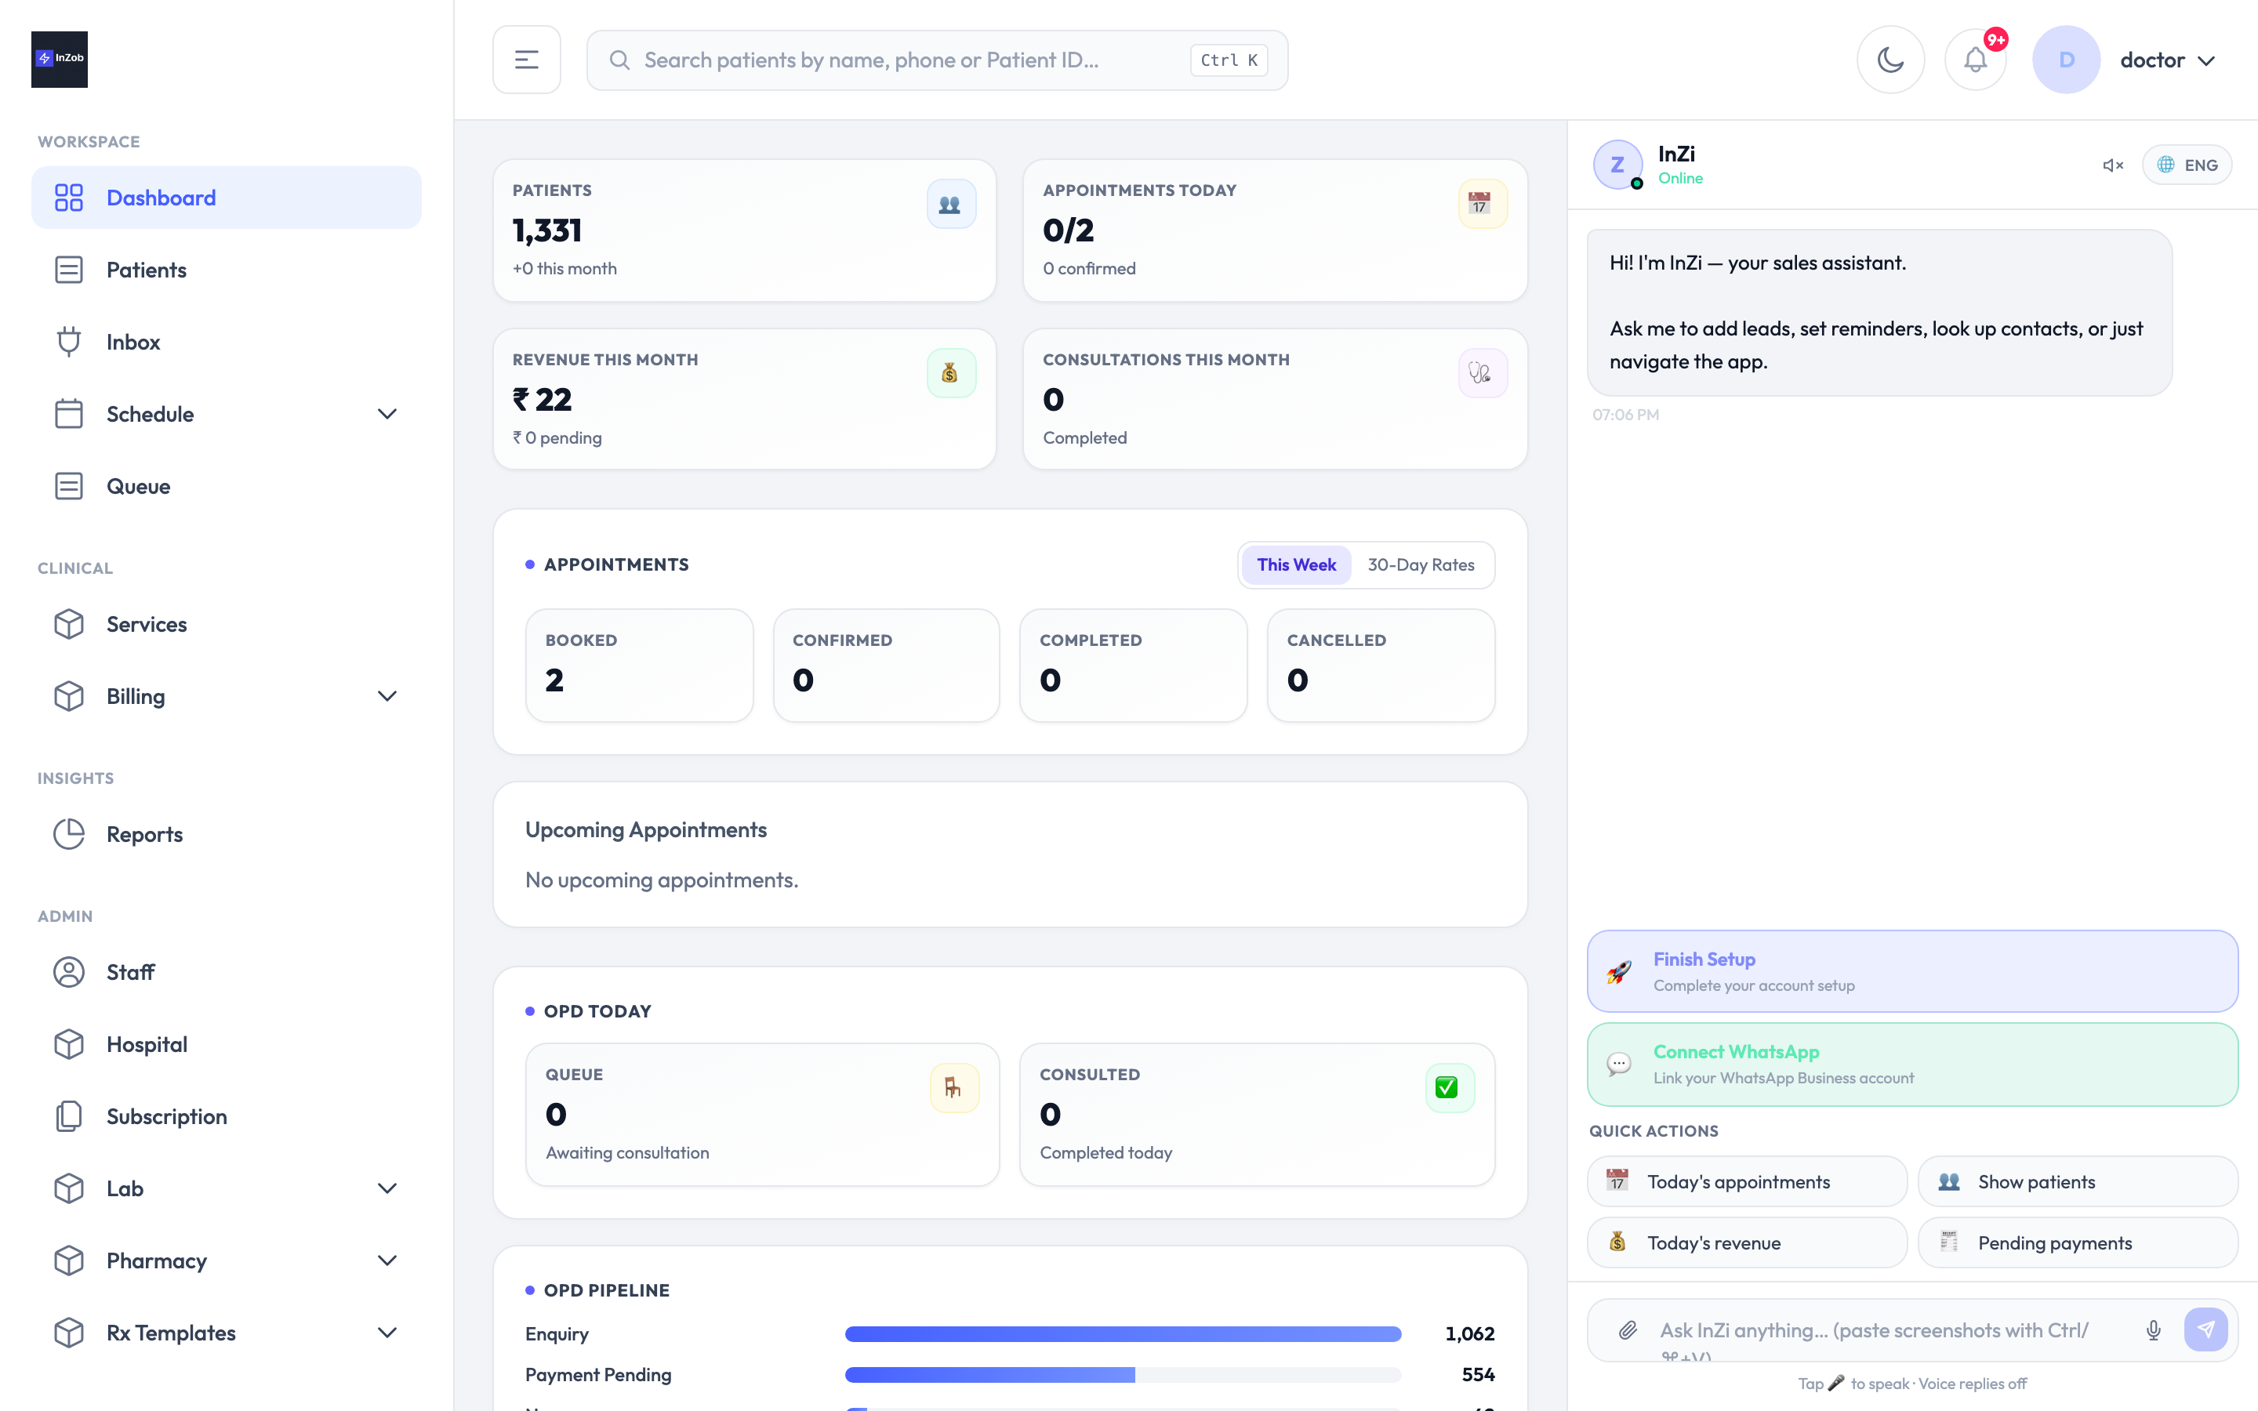The height and width of the screenshot is (1411, 2258).
Task: Click the Ctrl K shortcut badge
Action: [x=1229, y=60]
